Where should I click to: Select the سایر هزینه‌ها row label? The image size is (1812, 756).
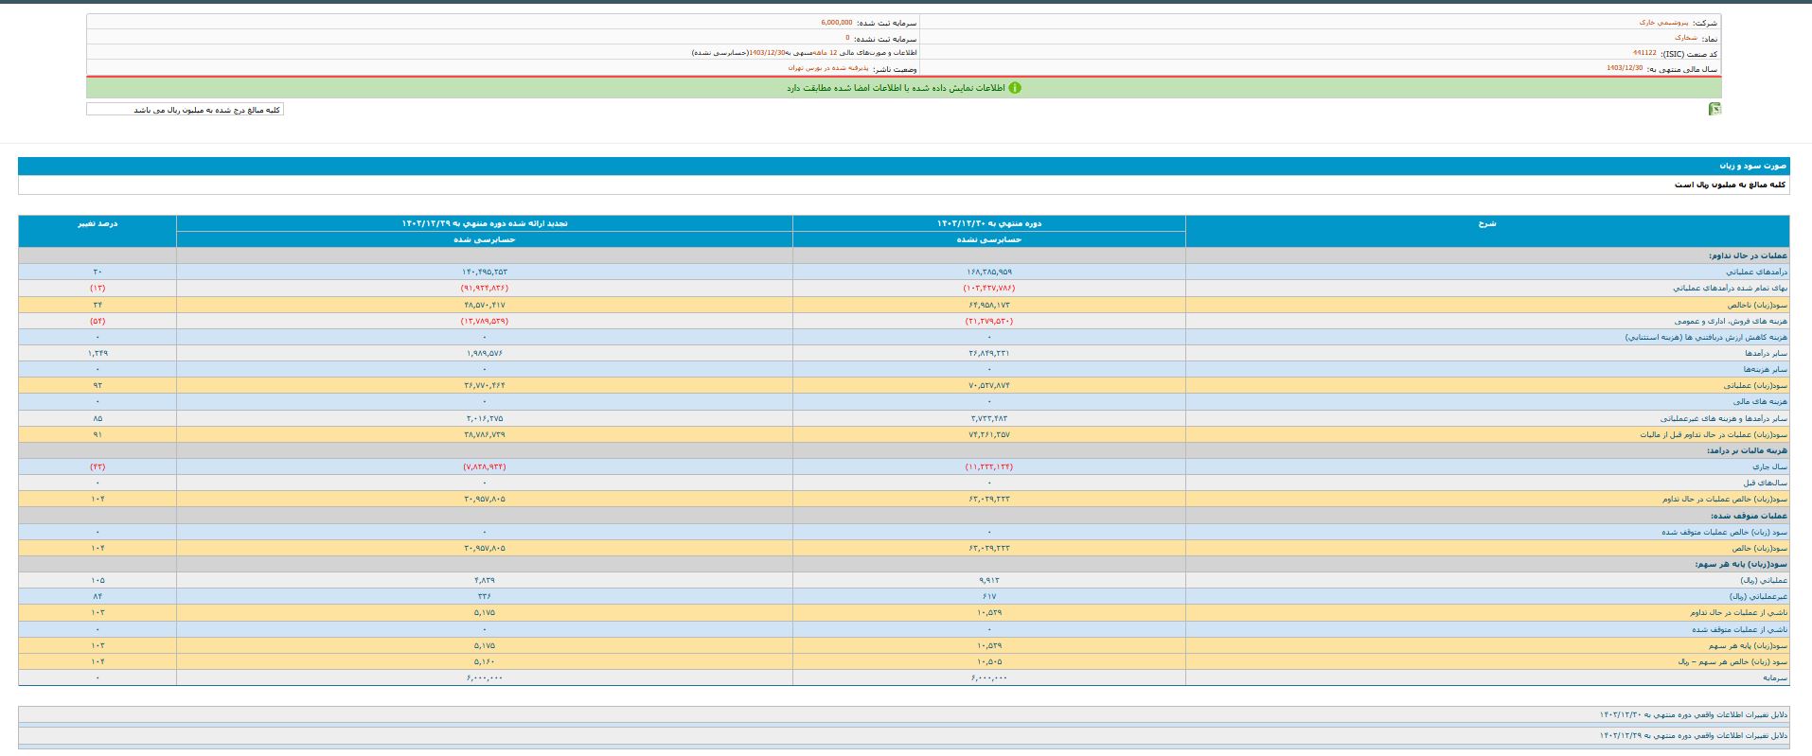1766,369
